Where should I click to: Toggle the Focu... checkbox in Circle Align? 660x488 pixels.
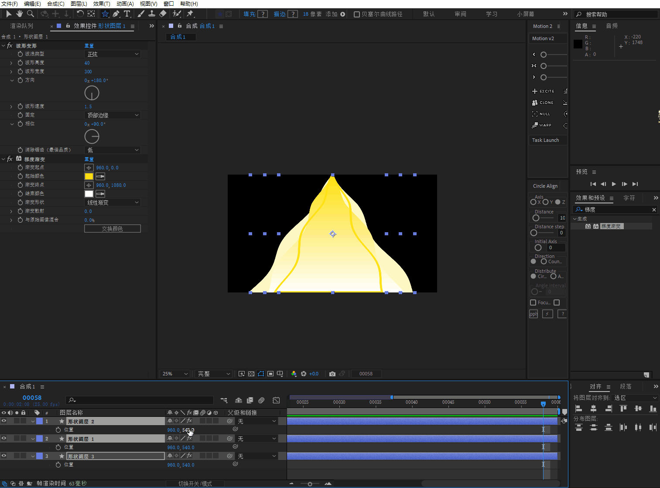pos(533,302)
